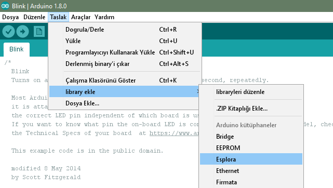Image resolution: width=333 pixels, height=188 pixels.
Task: Open the Dosya menu
Action: [10, 17]
